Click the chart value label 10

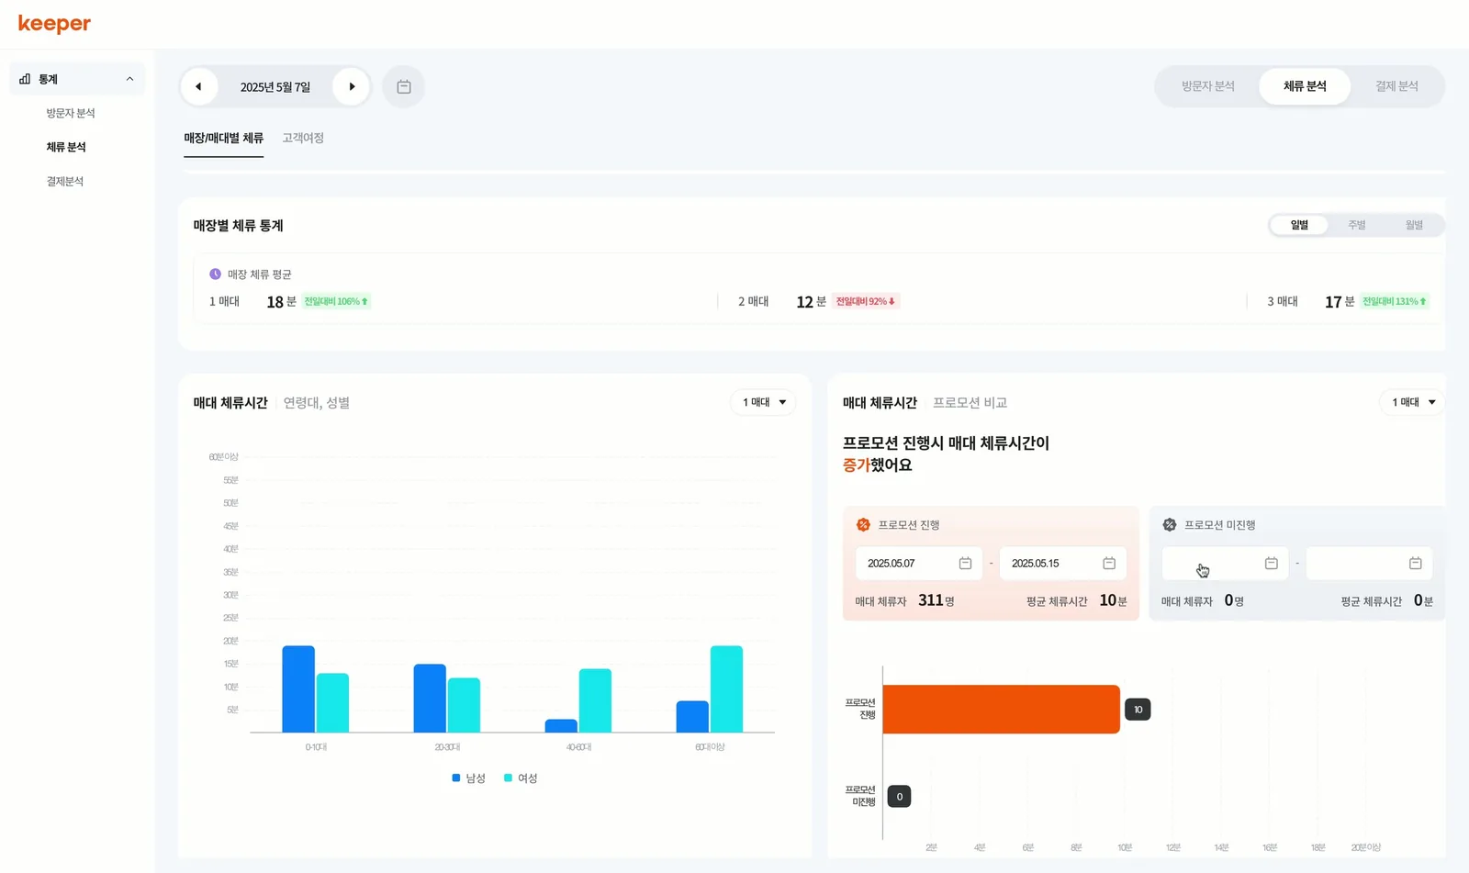coord(1138,710)
